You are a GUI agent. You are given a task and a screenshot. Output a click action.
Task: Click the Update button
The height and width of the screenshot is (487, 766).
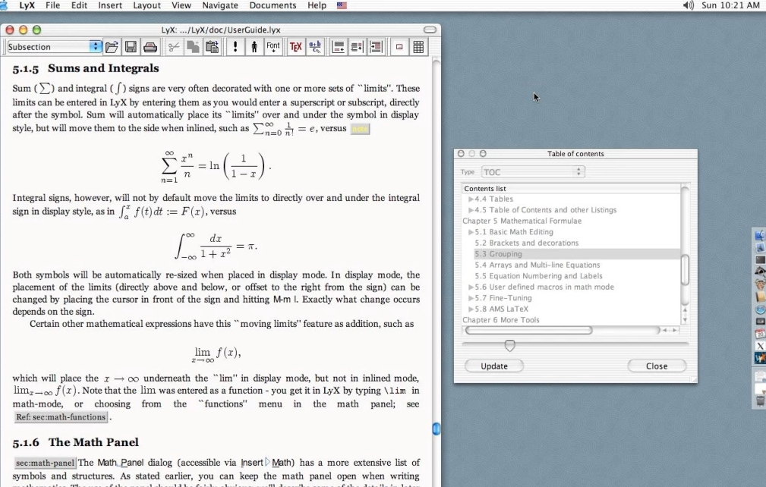coord(494,366)
